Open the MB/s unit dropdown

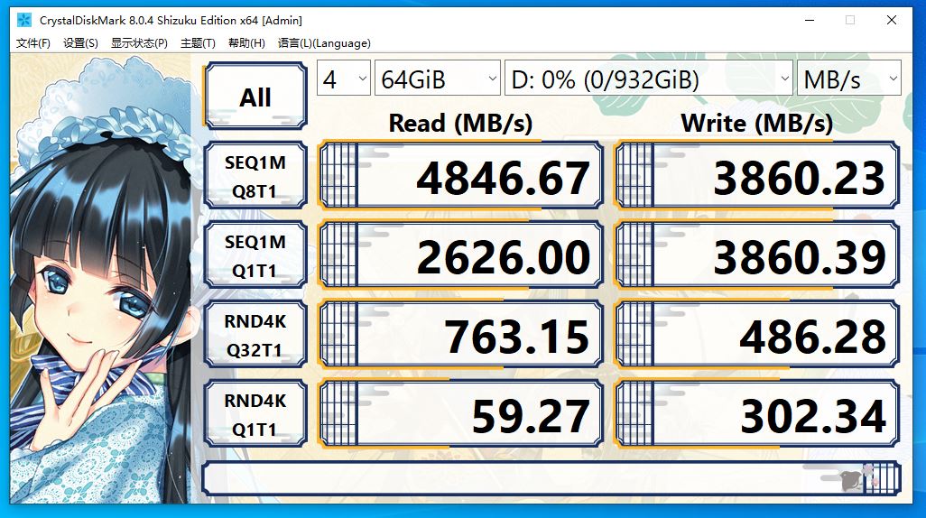tap(848, 78)
